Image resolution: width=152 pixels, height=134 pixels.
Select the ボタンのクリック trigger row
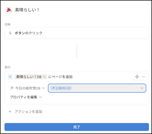pyautogui.click(x=77, y=33)
